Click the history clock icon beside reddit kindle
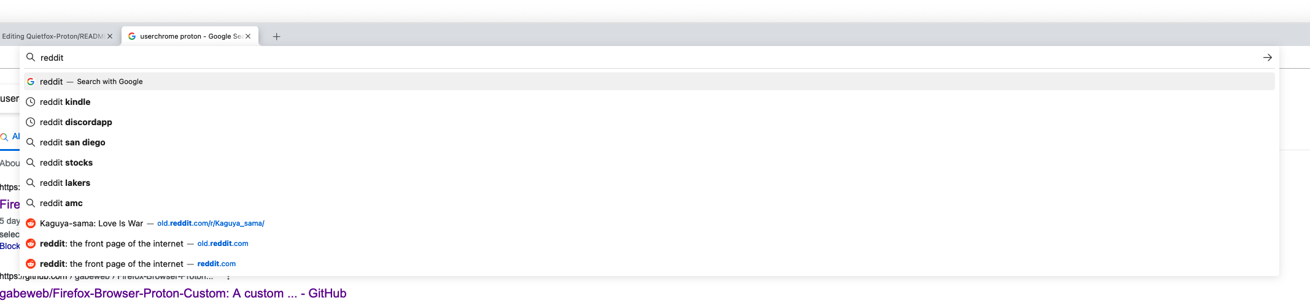Image resolution: width=1310 pixels, height=303 pixels. point(30,102)
